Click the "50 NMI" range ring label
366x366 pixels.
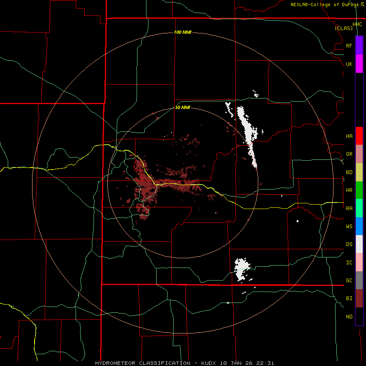click(183, 107)
